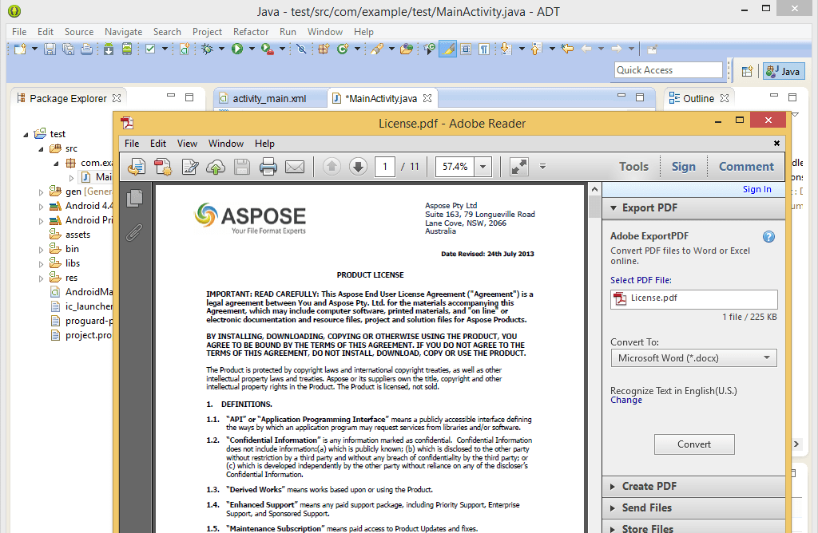
Task: Click the New Java Class icon
Action: point(343,49)
